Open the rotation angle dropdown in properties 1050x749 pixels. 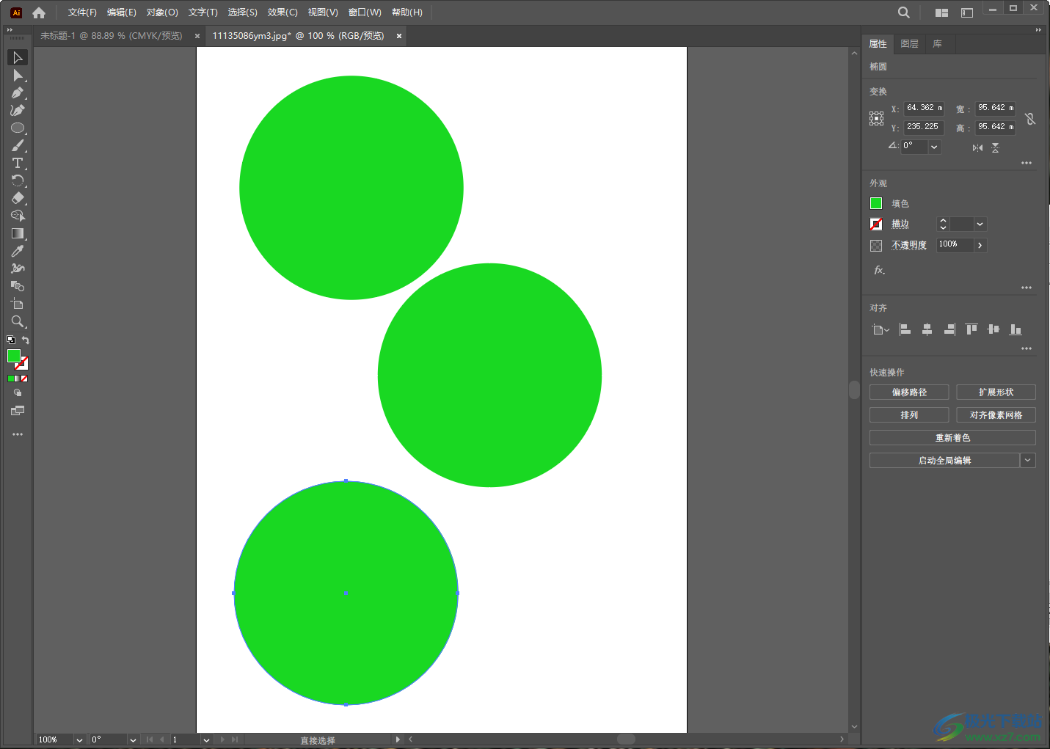934,147
